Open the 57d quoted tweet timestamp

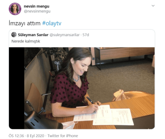pos(86,35)
